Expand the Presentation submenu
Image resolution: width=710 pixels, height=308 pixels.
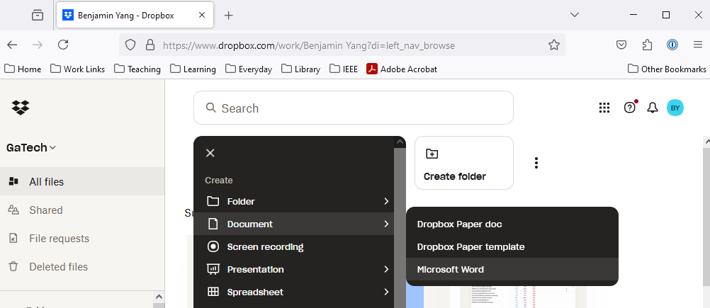pos(298,270)
